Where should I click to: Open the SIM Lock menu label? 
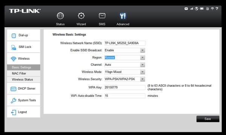[x=25, y=47]
